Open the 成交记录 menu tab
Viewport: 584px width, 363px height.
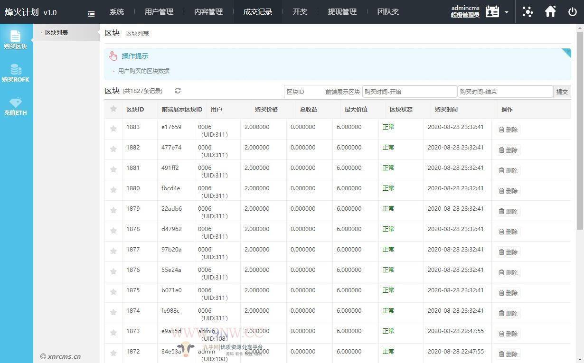257,11
